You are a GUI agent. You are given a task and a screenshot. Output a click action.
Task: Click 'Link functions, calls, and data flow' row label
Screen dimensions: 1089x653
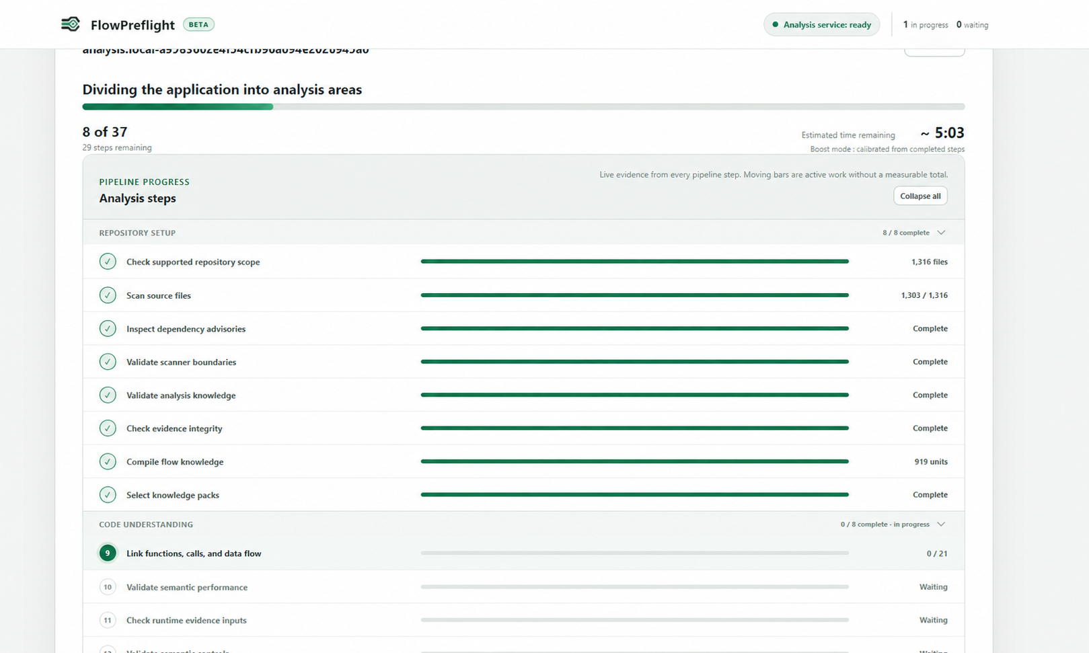(x=194, y=553)
